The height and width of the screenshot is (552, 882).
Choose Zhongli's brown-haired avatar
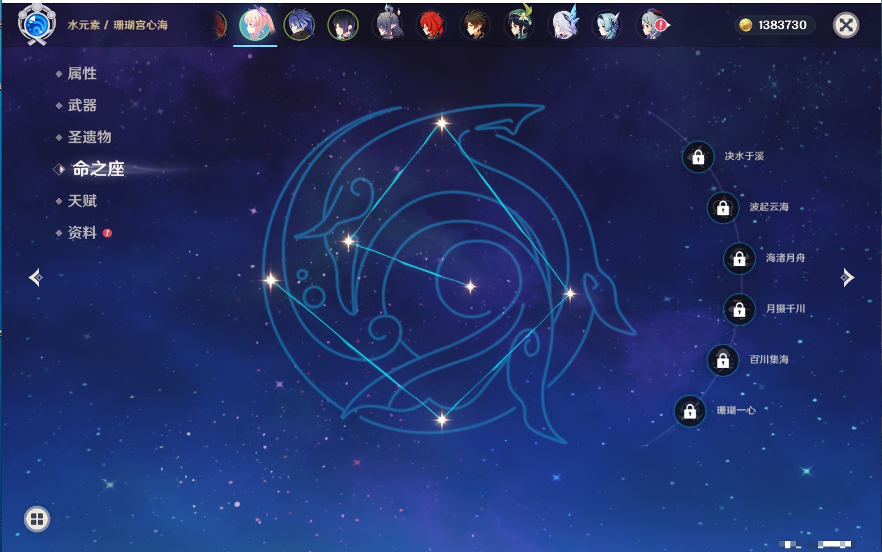click(475, 26)
